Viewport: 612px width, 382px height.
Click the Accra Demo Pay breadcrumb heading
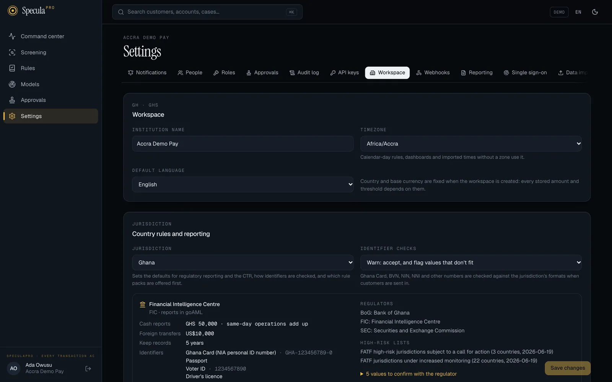[146, 37]
